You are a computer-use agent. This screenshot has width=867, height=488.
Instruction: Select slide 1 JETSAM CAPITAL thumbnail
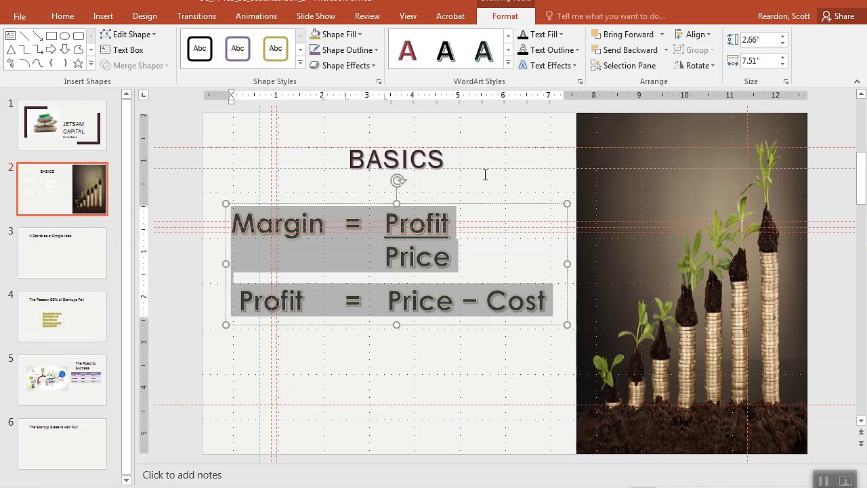tap(62, 125)
